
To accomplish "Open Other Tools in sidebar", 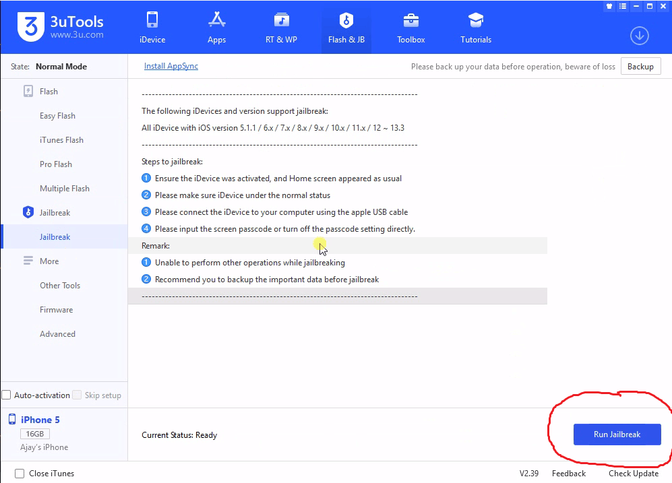I will tap(60, 285).
